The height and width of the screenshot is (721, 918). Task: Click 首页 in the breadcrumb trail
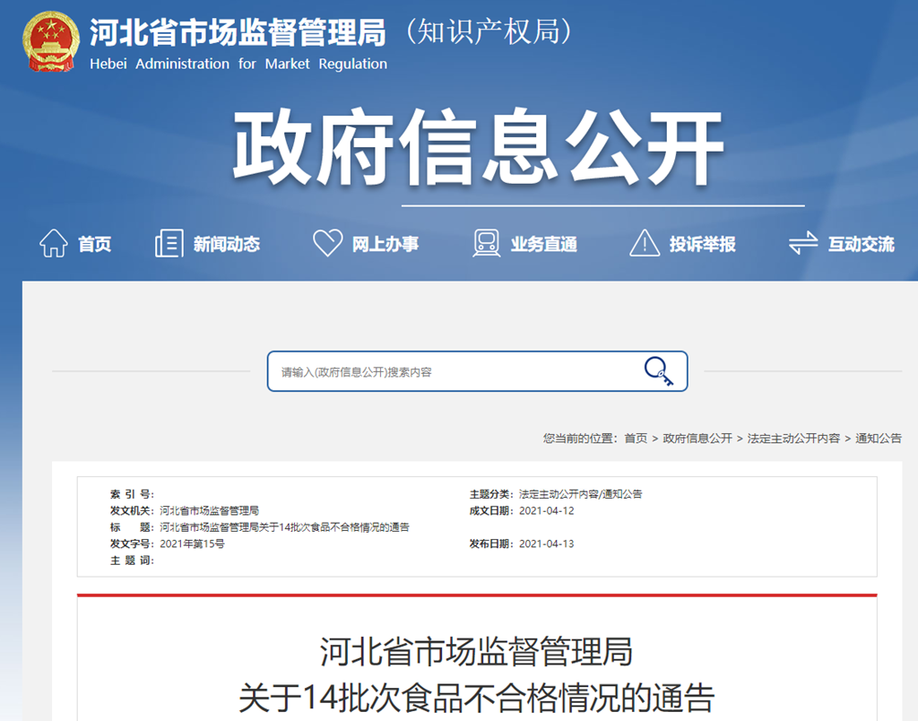point(636,439)
